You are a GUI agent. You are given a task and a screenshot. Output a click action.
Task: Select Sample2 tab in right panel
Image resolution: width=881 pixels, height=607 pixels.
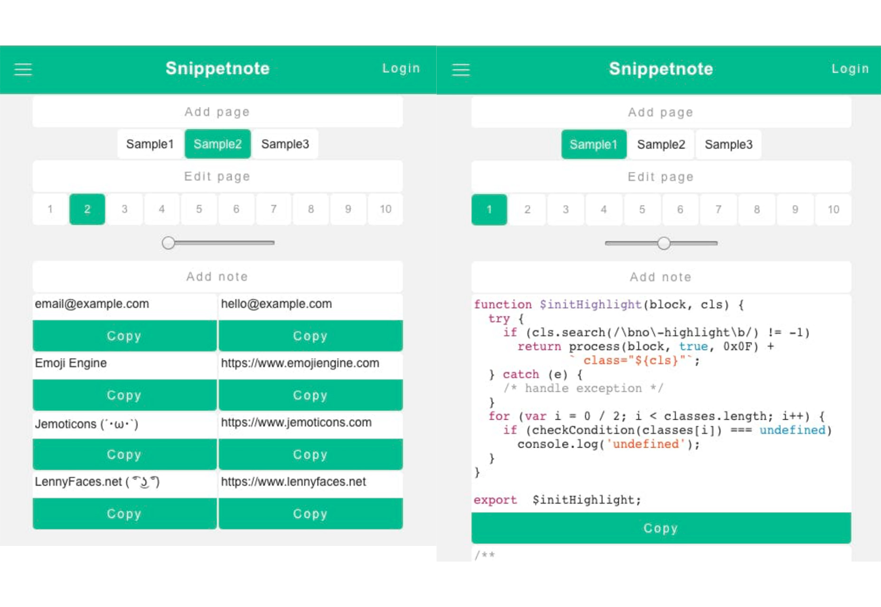[x=661, y=145]
